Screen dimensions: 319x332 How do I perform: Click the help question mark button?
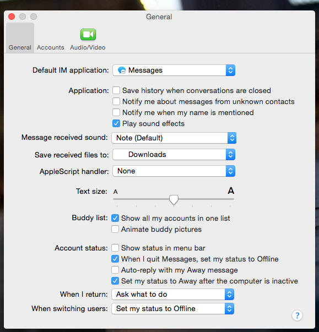[x=297, y=315]
